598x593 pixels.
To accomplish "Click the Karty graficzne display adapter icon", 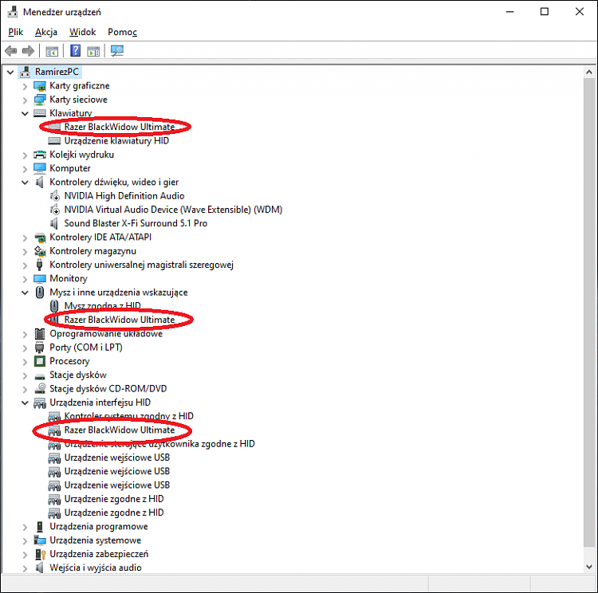I will tap(40, 86).
